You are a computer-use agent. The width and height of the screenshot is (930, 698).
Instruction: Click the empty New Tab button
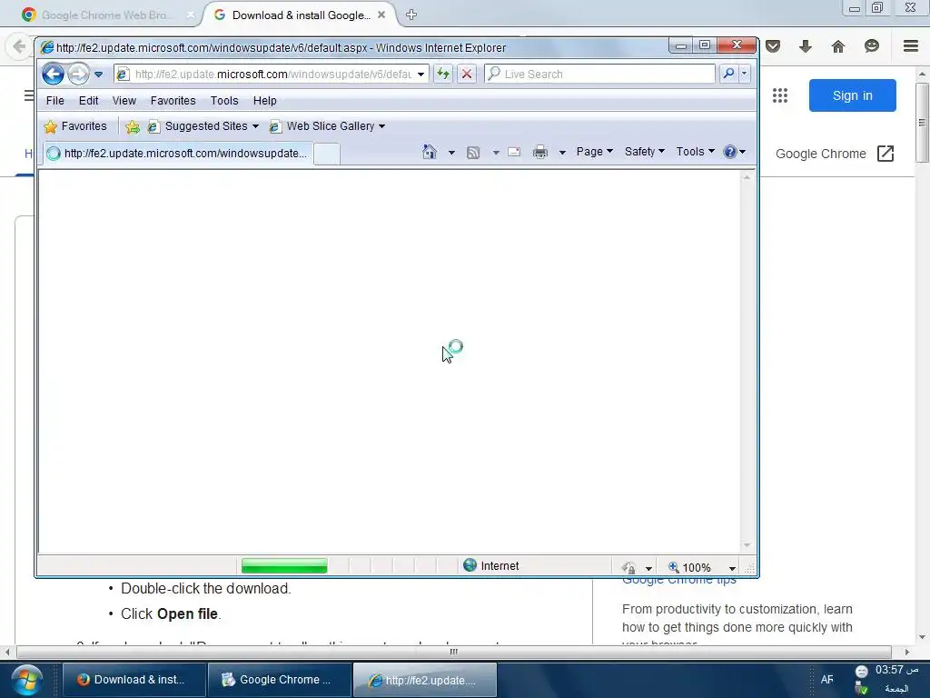[326, 154]
